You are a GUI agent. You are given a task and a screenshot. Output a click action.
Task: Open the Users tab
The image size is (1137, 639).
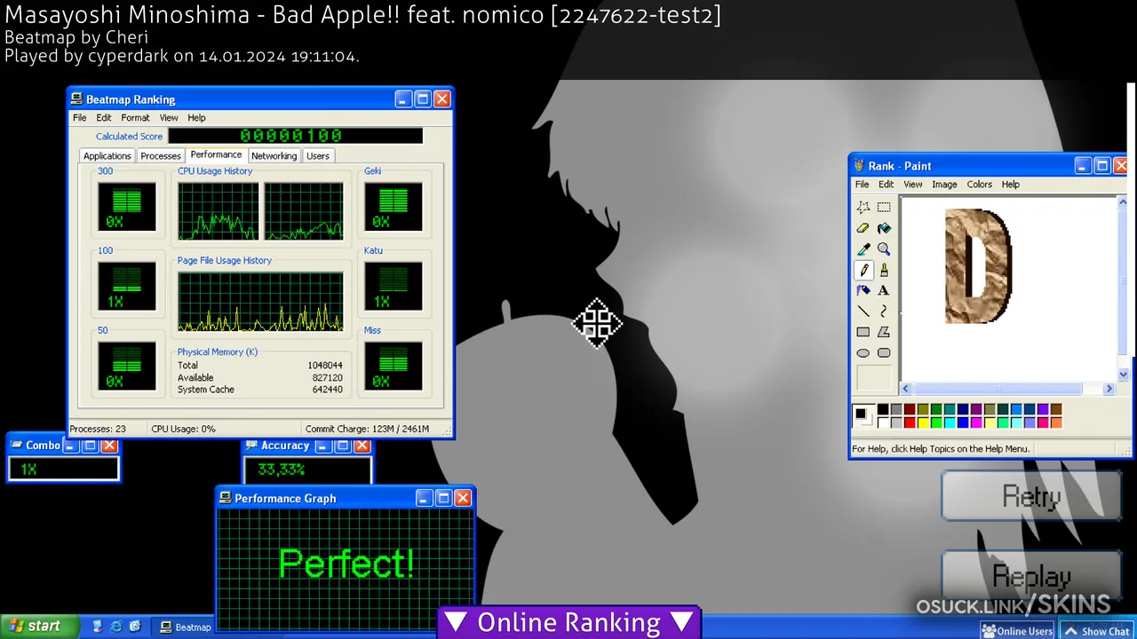click(317, 156)
